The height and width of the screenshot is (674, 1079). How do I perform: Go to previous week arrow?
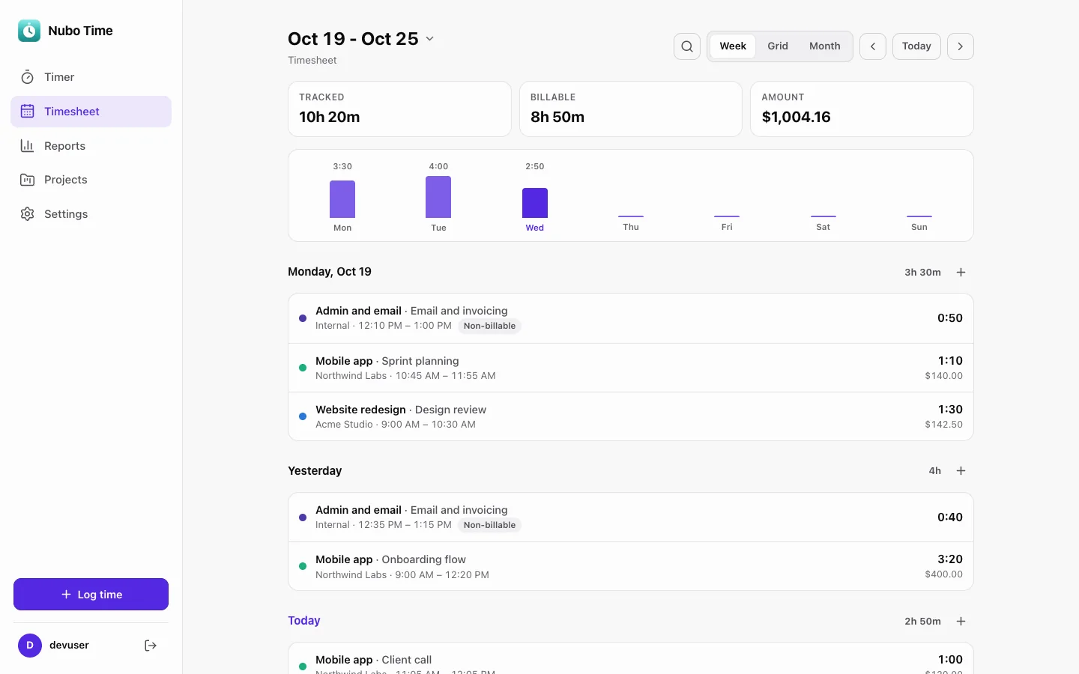coord(873,46)
